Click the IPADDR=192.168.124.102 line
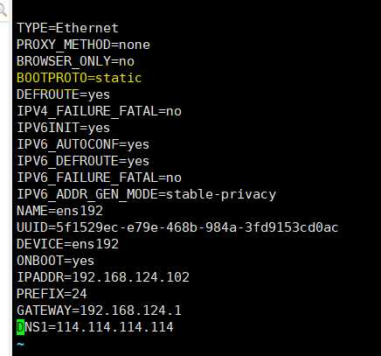The width and height of the screenshot is (381, 356). tap(103, 277)
